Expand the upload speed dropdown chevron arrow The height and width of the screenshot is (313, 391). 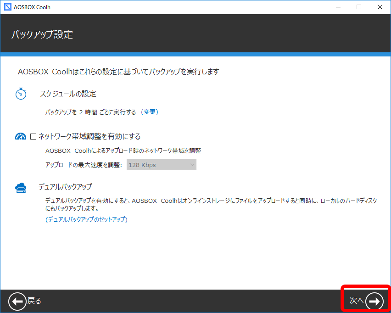[192, 165]
